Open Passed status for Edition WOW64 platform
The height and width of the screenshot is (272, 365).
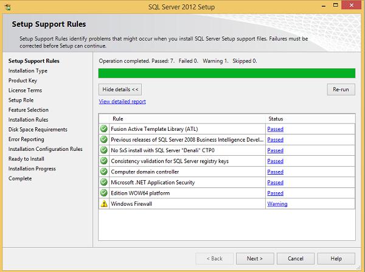pyautogui.click(x=276, y=194)
